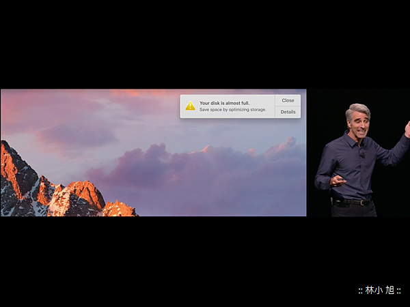Open Details in the disk notification
The height and width of the screenshot is (307, 410).
pyautogui.click(x=288, y=112)
